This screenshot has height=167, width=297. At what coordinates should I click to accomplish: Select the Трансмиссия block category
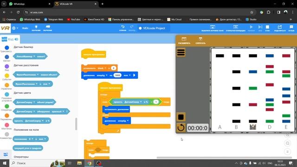click(x=6, y=49)
